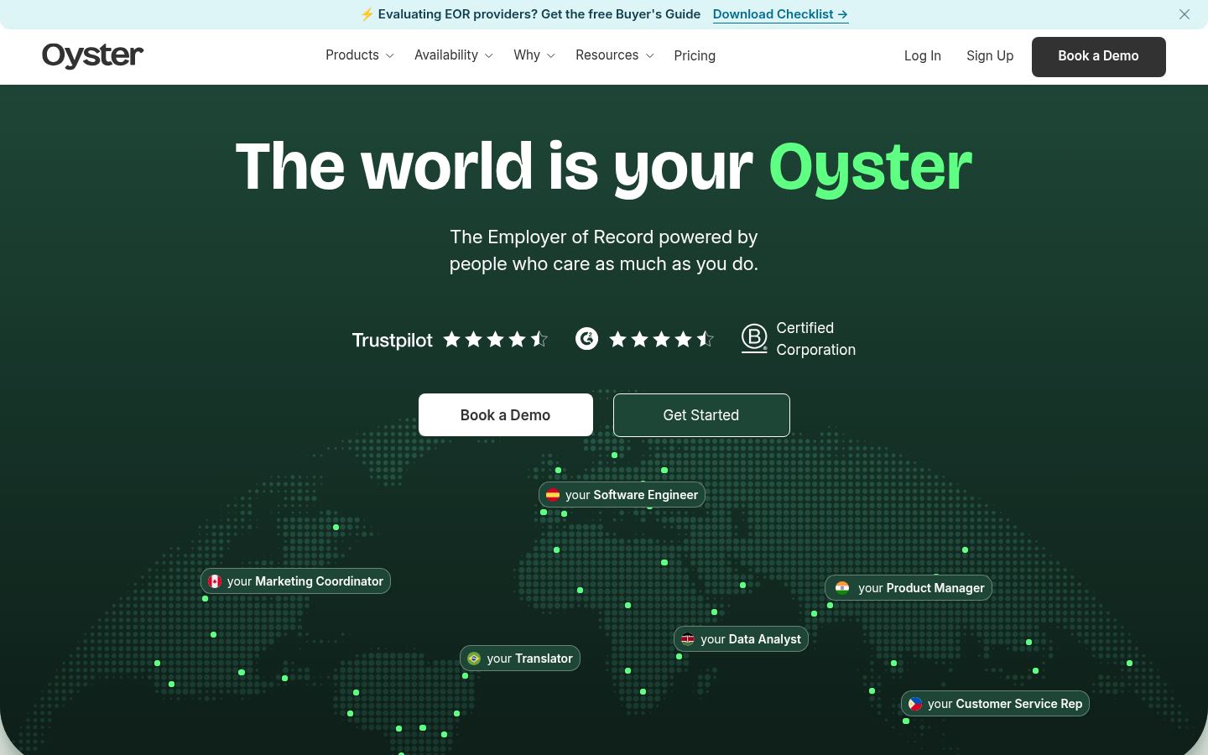Screen dimensions: 1208x755
Task: Open the Download Checklist link
Action: (780, 14)
